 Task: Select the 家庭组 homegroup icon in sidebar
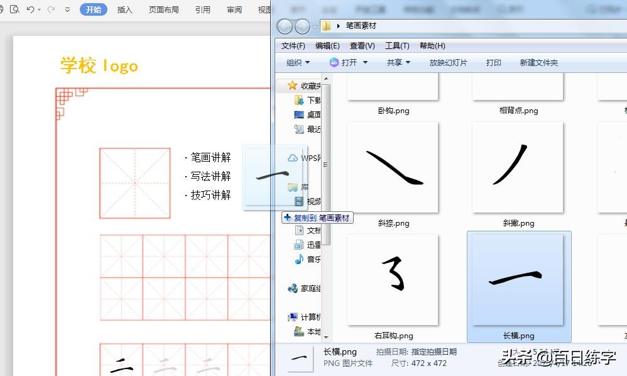(x=293, y=288)
